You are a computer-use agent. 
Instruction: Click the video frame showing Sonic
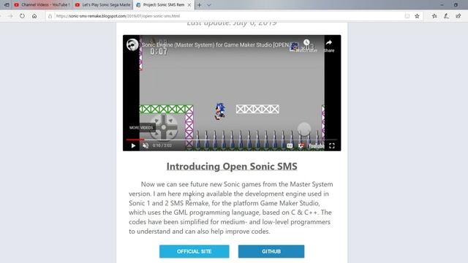[x=232, y=93]
